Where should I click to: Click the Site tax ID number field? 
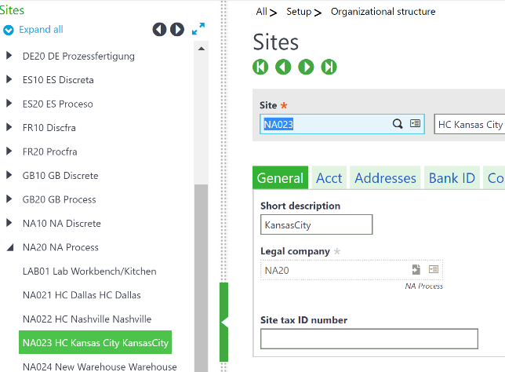click(x=369, y=338)
